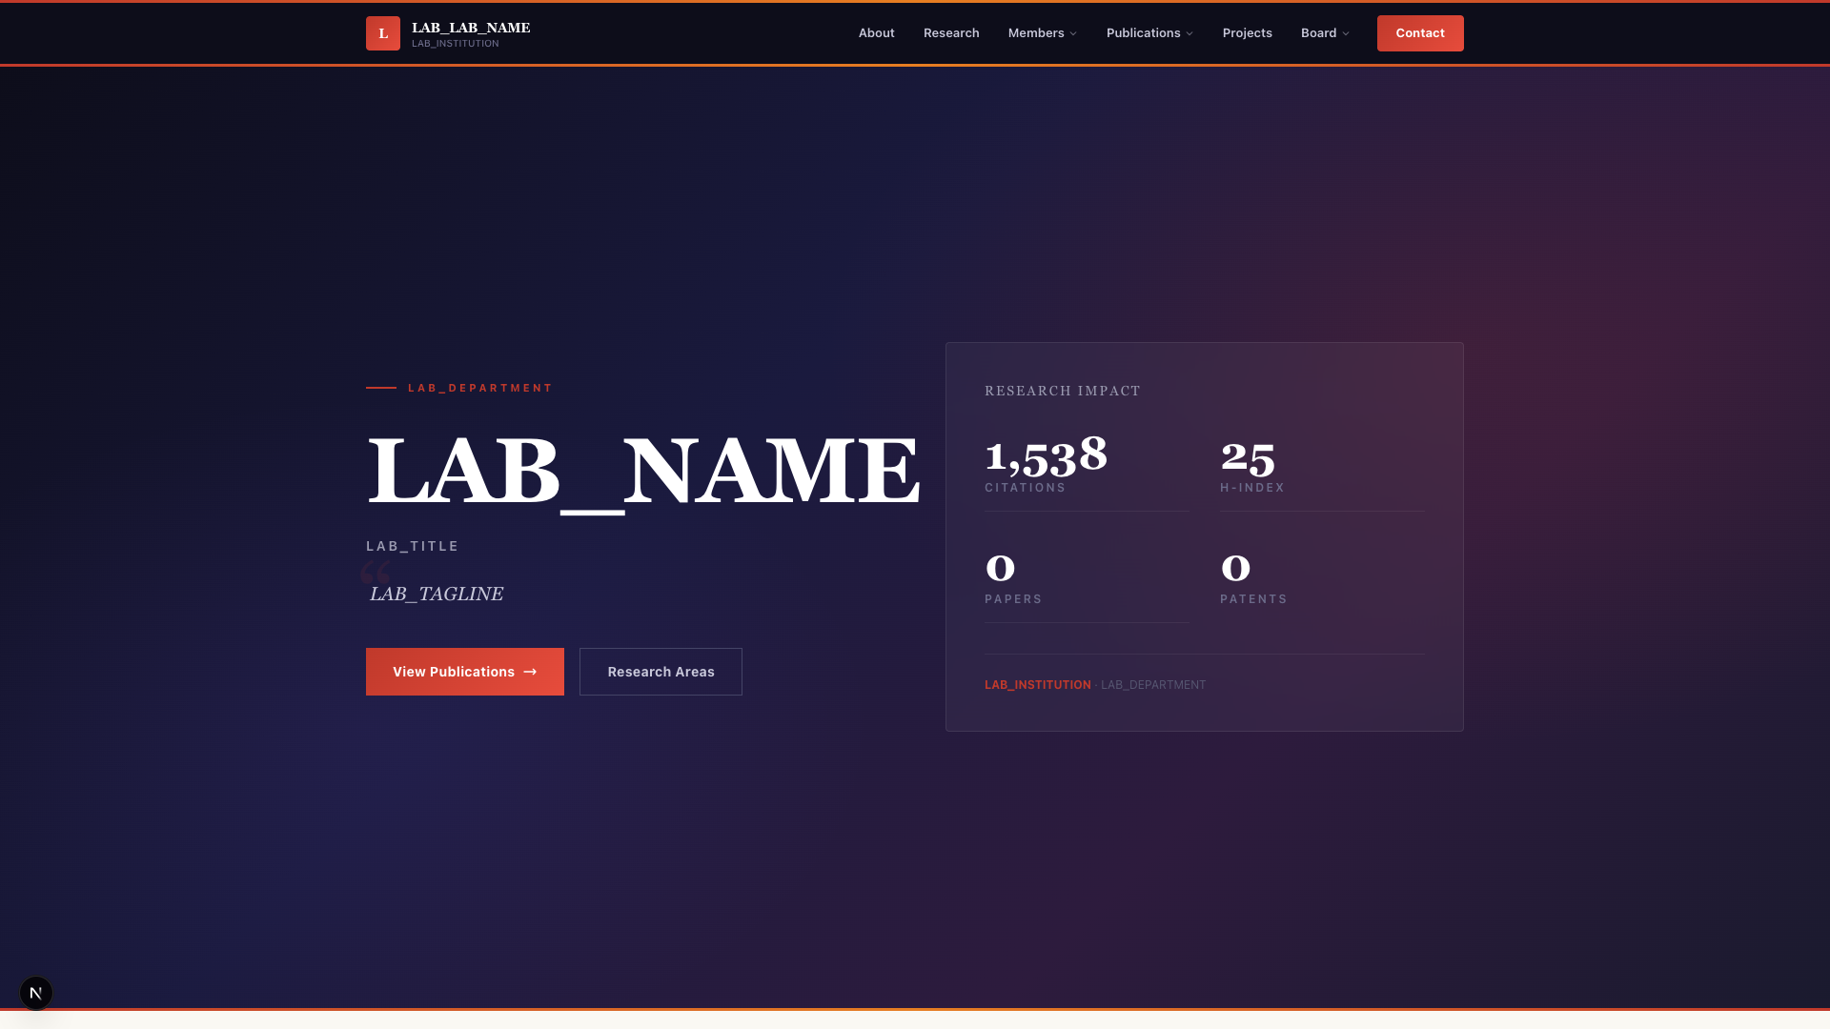
Task: Click the large LAB_NAME heading
Action: click(642, 471)
